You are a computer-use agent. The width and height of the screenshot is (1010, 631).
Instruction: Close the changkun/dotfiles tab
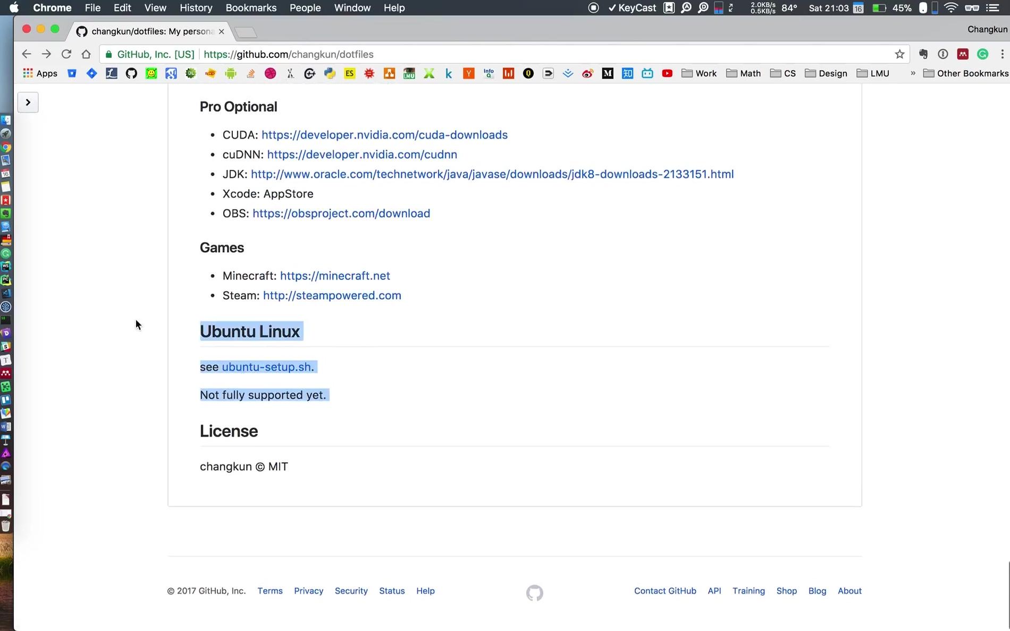(x=221, y=31)
